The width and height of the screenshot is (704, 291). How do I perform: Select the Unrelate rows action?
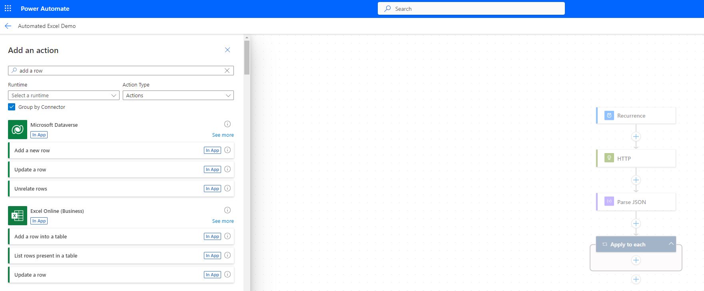tap(121, 189)
